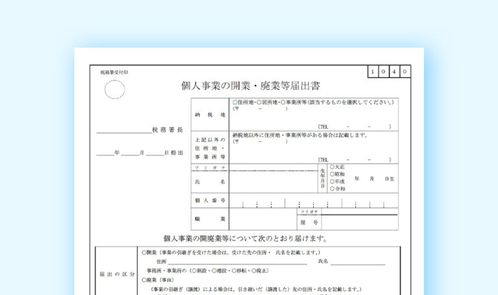This screenshot has height=295, width=498.
Task: Click the dotted circle tax office stamp area
Action: [x=115, y=89]
